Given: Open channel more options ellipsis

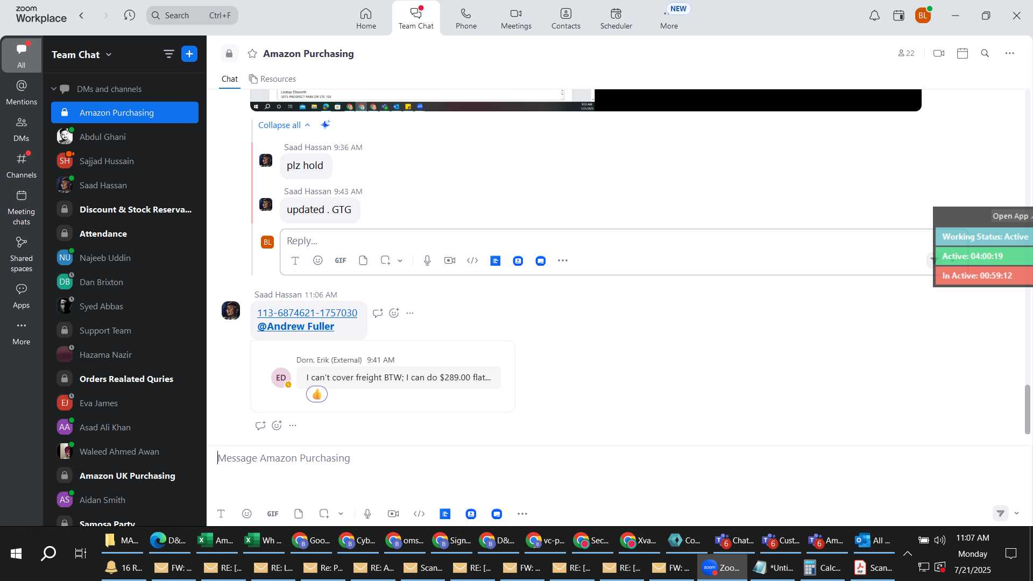Looking at the screenshot, I should click(x=1010, y=53).
